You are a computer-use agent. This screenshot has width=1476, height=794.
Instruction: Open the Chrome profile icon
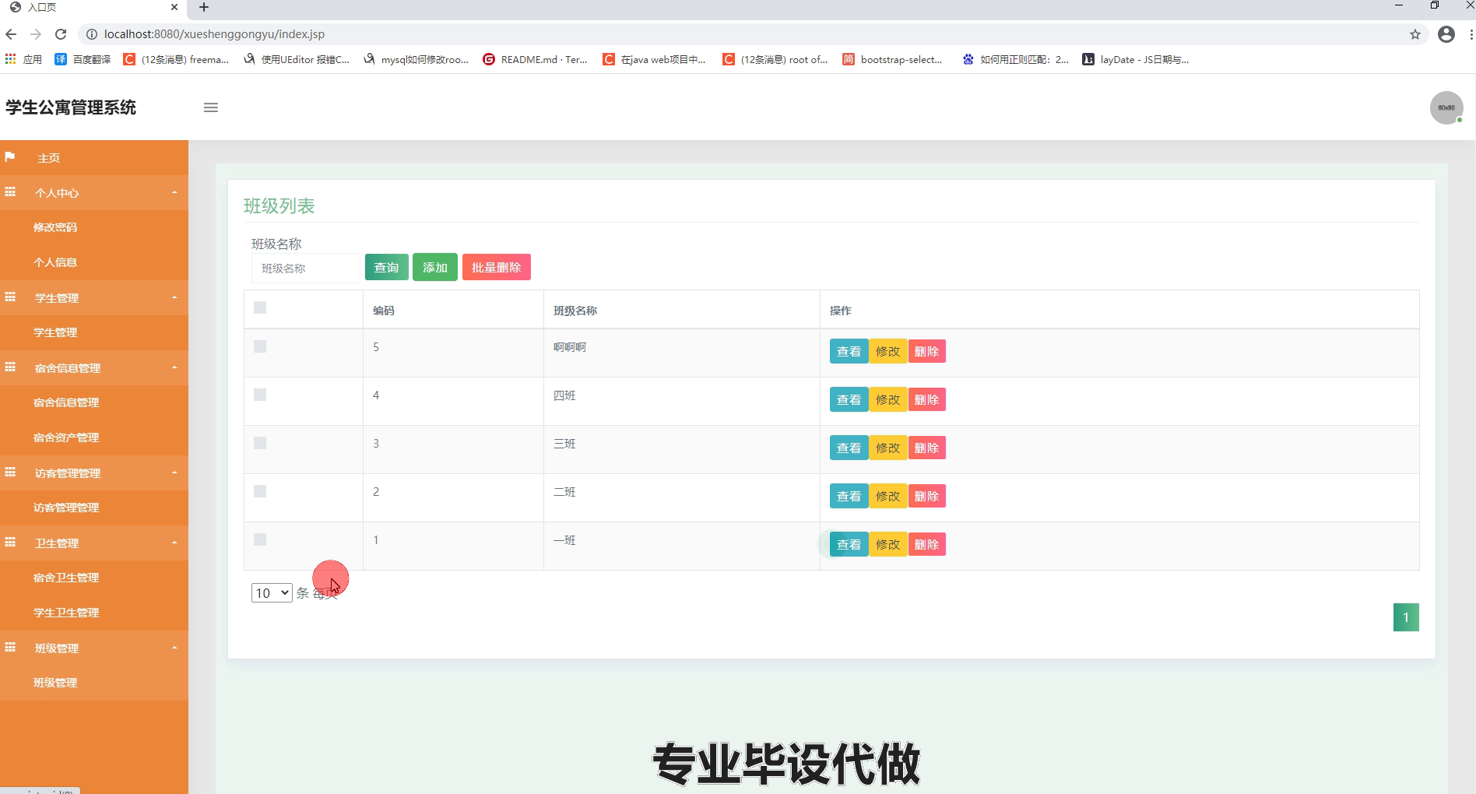[1446, 34]
